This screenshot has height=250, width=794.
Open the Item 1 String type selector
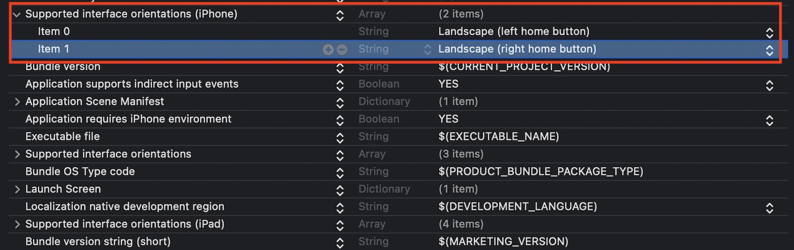click(x=428, y=50)
